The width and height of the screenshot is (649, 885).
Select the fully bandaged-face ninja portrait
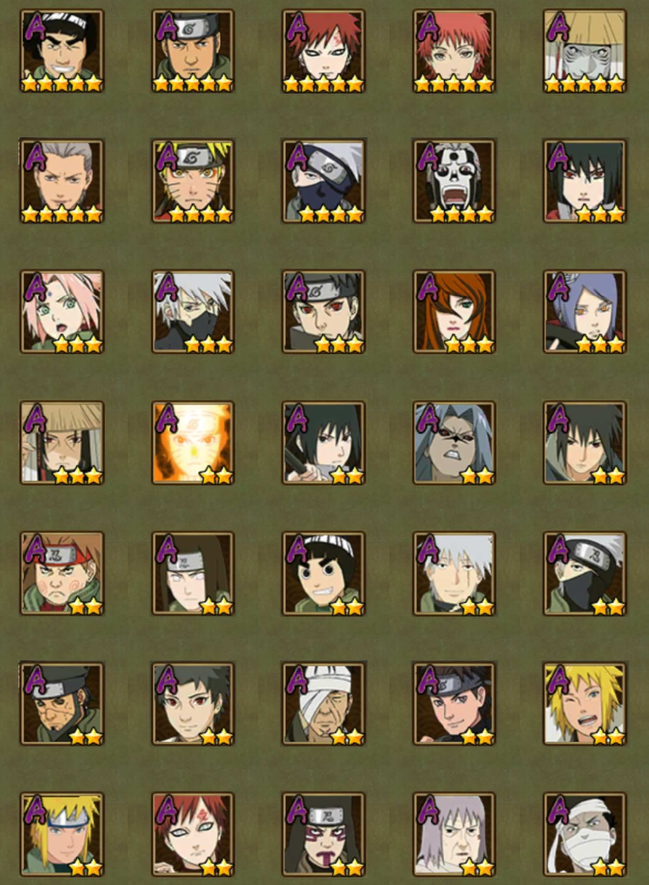click(x=585, y=834)
